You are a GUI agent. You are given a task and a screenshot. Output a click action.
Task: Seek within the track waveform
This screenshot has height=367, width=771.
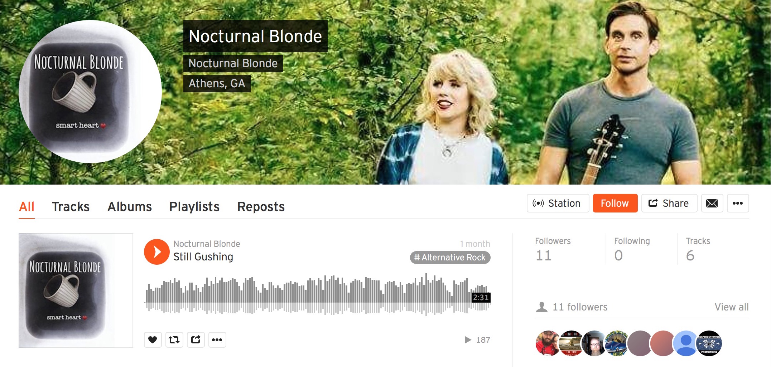[x=317, y=294]
